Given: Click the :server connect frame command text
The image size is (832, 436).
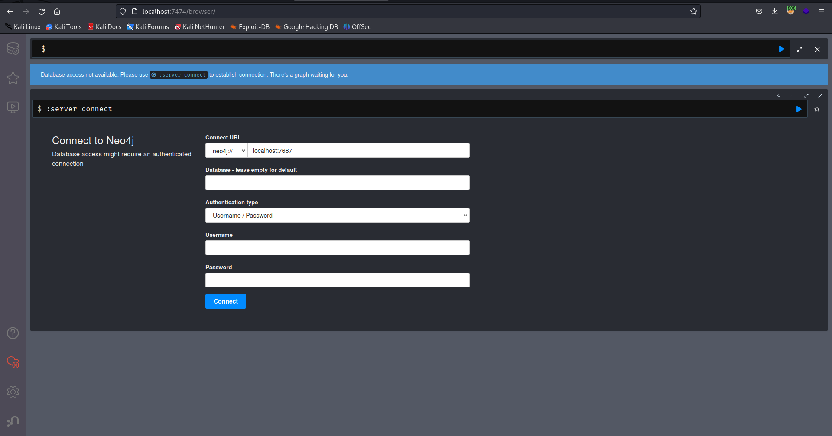Looking at the screenshot, I should [x=79, y=109].
